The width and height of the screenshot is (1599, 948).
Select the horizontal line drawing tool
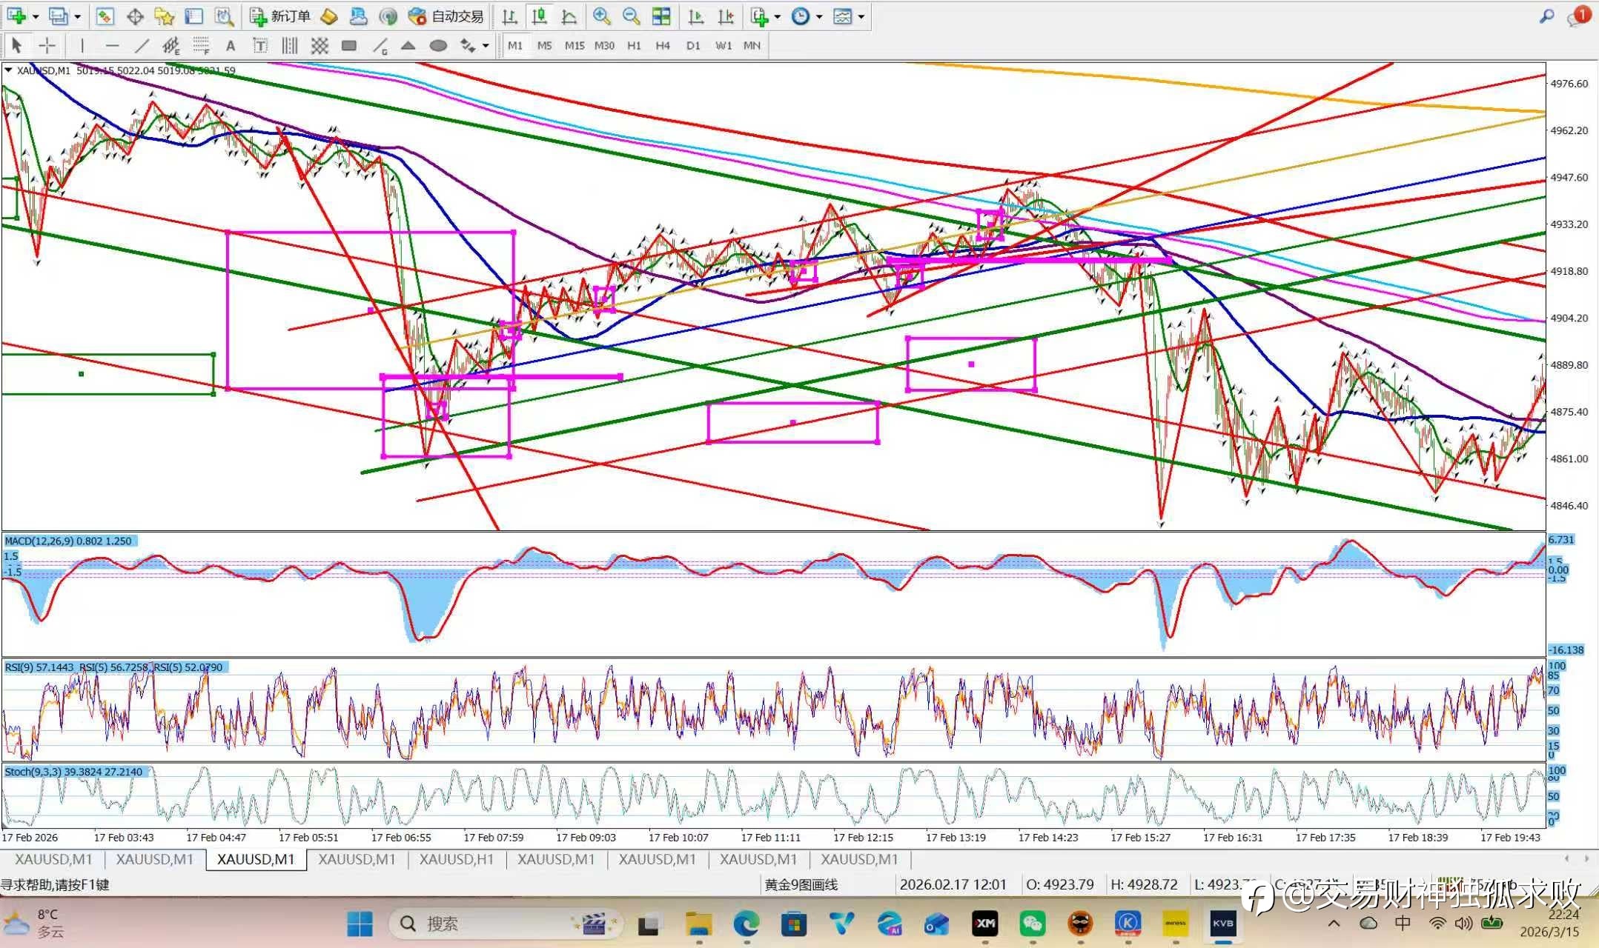pyautogui.click(x=112, y=46)
